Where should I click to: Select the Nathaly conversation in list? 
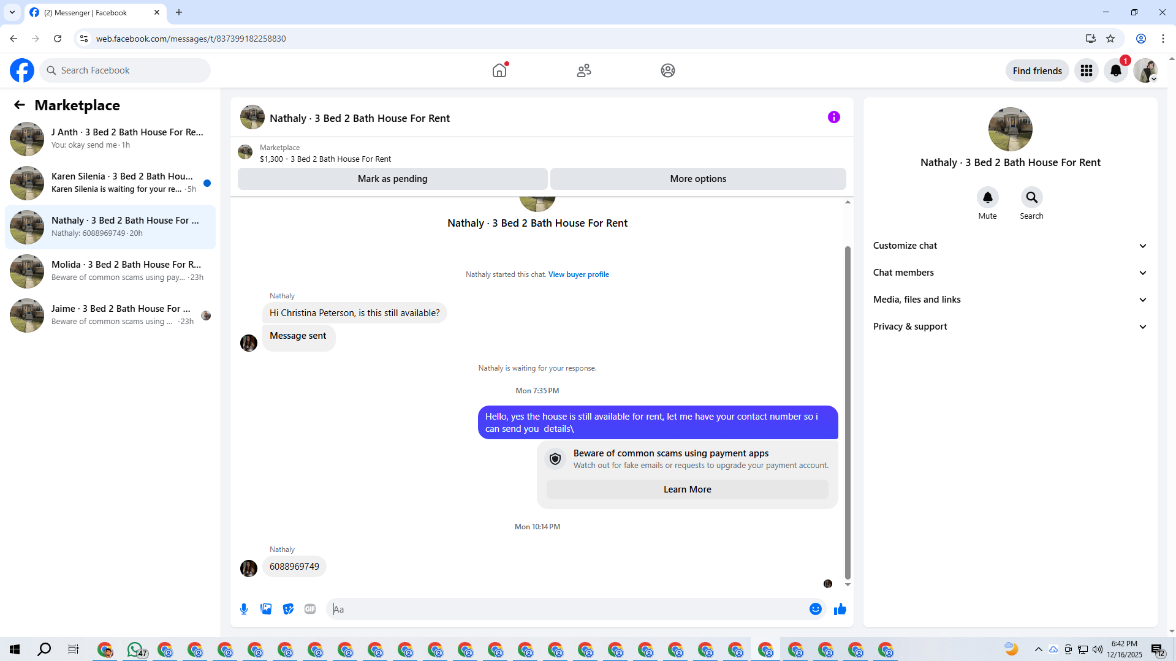pyautogui.click(x=110, y=227)
